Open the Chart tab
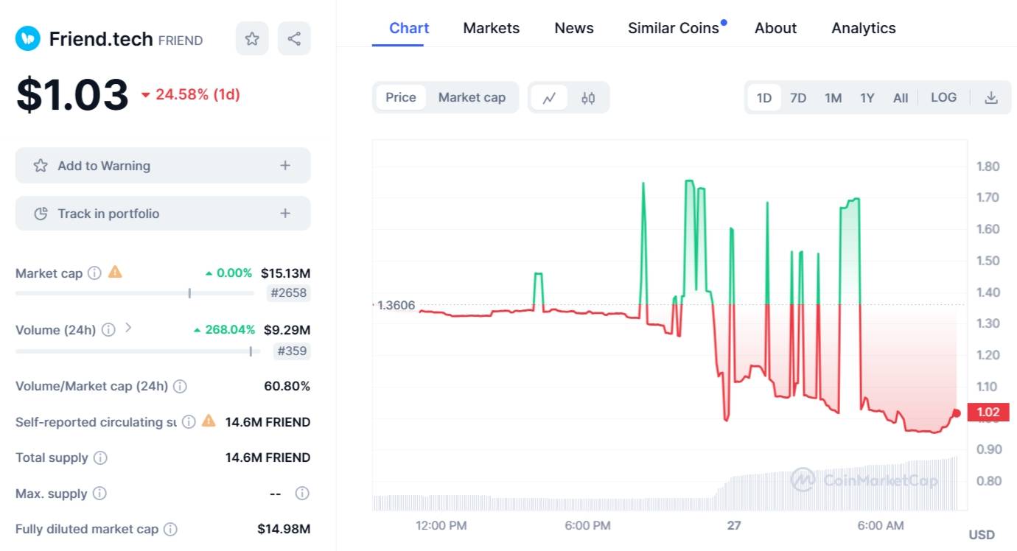This screenshot has height=551, width=1017. pos(409,28)
